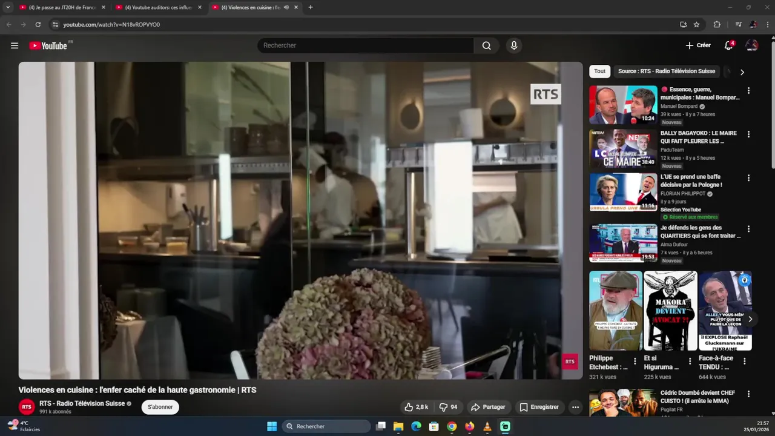Open the media controls icon in Chrome toolbar
775x436 pixels.
tap(738, 25)
